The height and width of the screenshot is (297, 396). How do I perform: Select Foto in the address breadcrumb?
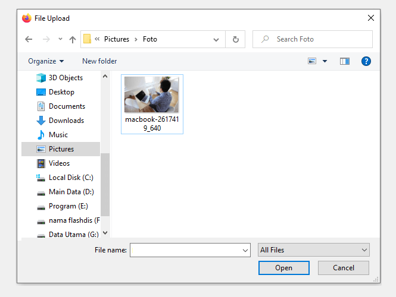pyautogui.click(x=150, y=39)
